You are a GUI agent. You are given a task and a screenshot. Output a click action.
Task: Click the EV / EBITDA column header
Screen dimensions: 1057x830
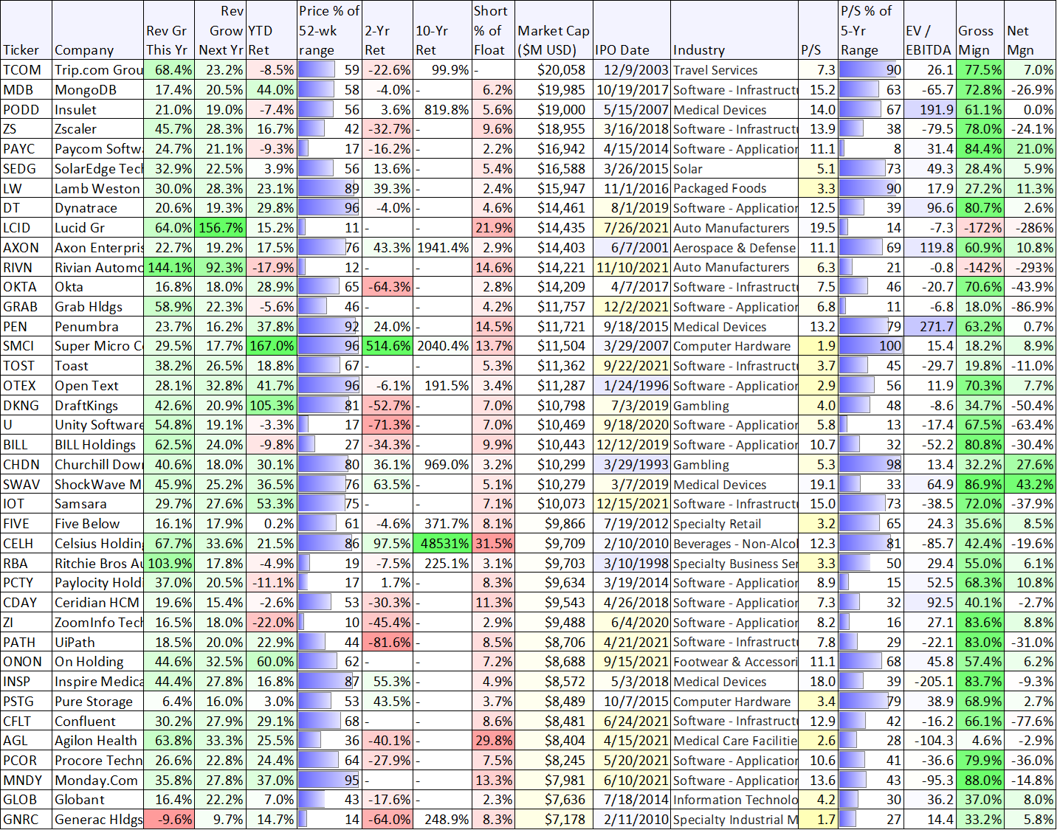pos(930,30)
